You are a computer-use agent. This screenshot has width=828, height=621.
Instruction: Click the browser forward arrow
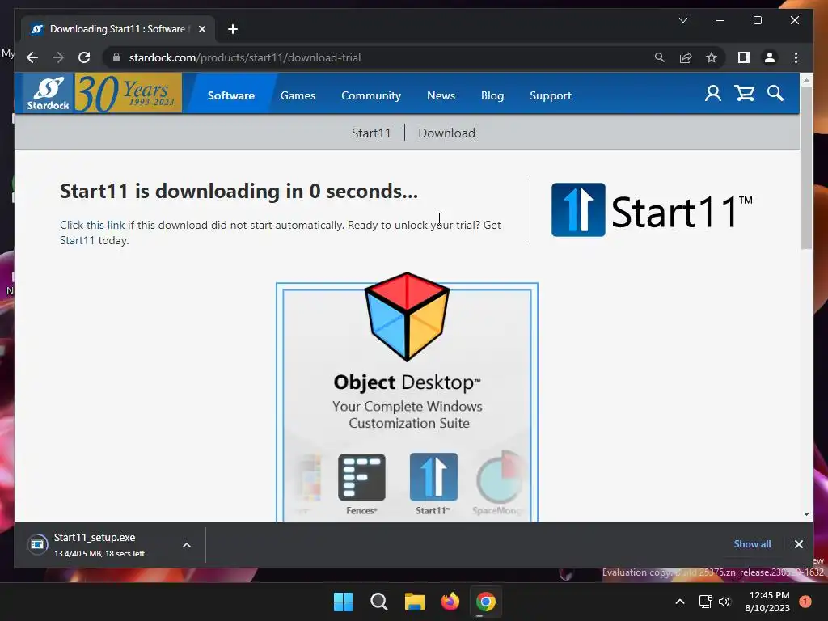[x=58, y=57]
